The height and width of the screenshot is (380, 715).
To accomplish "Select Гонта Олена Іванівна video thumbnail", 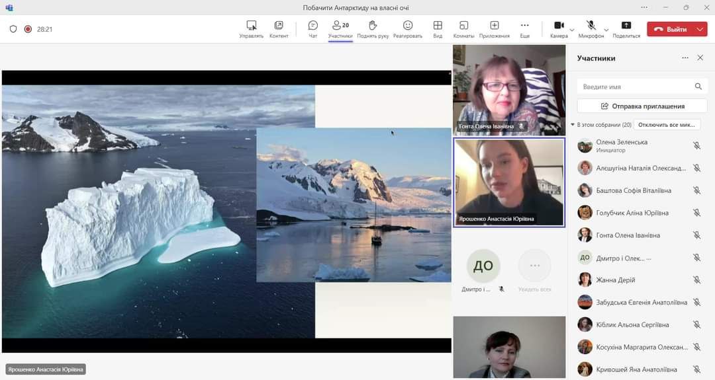I will 509,90.
